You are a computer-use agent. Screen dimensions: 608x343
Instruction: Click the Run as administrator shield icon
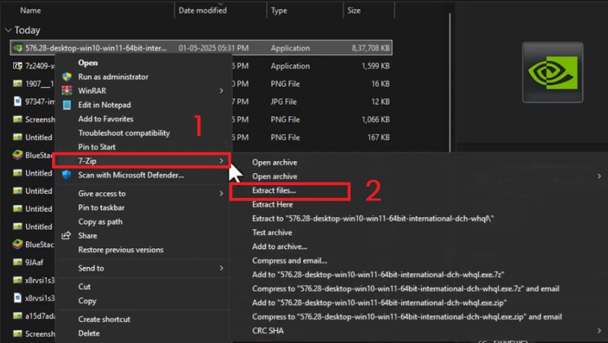click(x=67, y=77)
